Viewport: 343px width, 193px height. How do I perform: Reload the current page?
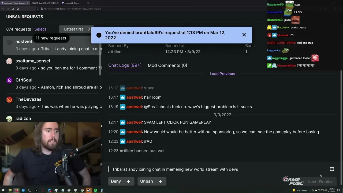tap(13, 9)
